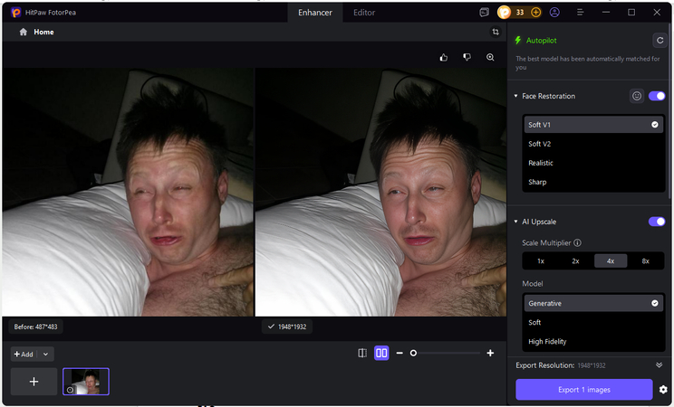Click the gold coin credits icon
This screenshot has width=674, height=407.
point(504,13)
